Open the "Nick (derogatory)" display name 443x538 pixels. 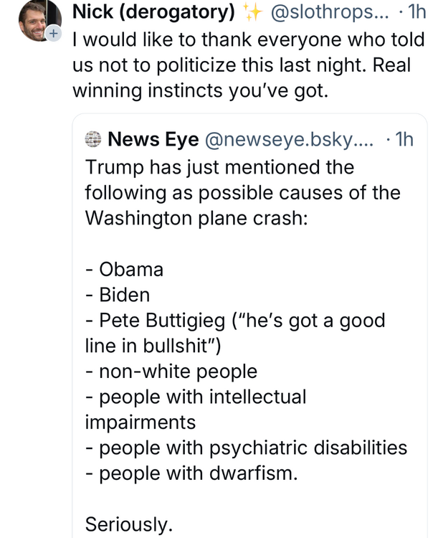153,13
